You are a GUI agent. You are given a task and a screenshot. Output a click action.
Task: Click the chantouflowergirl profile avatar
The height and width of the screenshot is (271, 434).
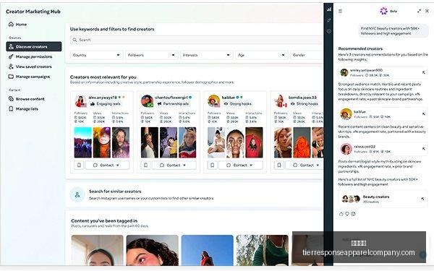tap(147, 101)
